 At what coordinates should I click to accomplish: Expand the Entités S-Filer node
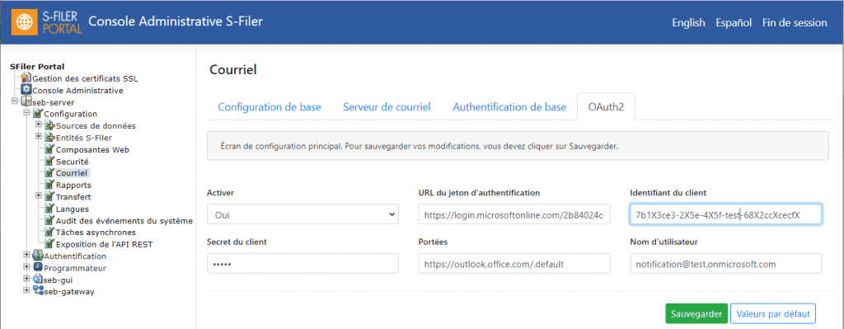(38, 136)
